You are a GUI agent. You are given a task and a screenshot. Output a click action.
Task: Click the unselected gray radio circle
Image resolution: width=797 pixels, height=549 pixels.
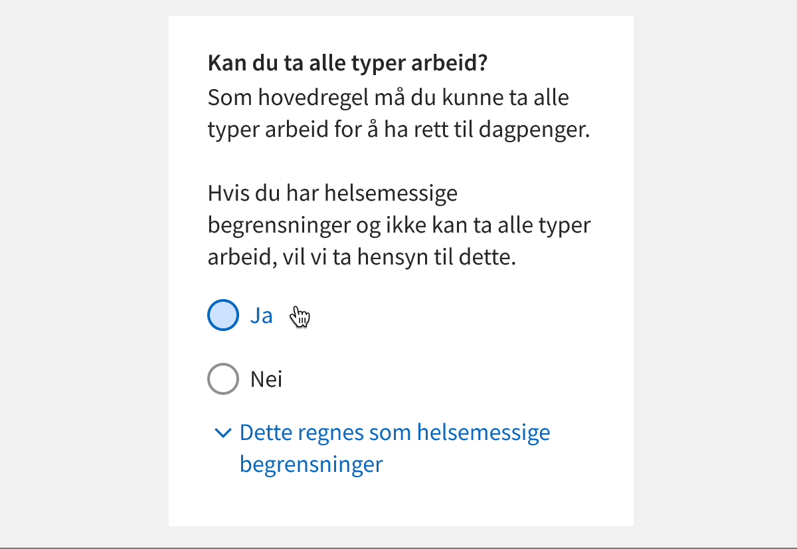click(222, 379)
